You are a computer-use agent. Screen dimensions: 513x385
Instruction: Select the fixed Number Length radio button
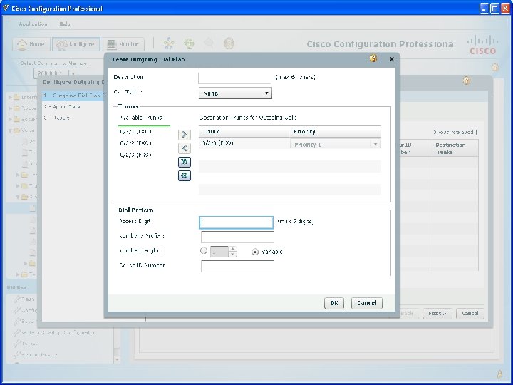(203, 251)
